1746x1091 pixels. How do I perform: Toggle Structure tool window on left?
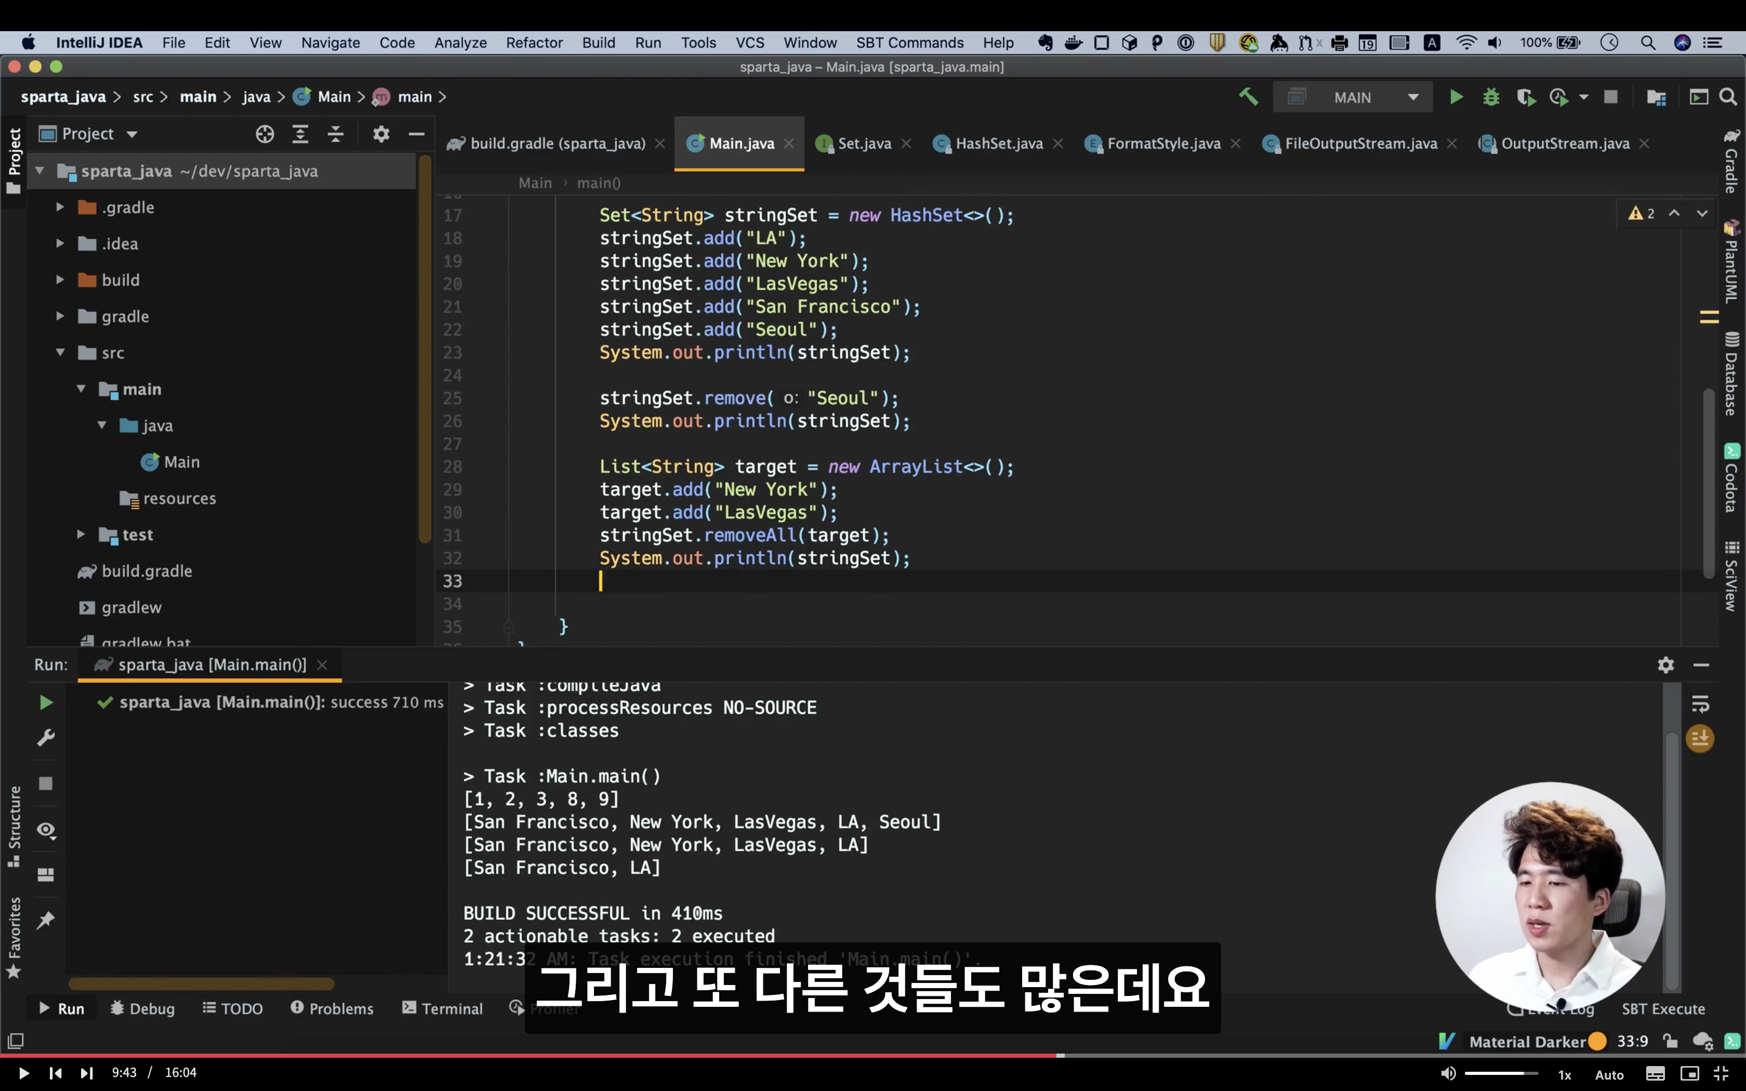click(14, 827)
